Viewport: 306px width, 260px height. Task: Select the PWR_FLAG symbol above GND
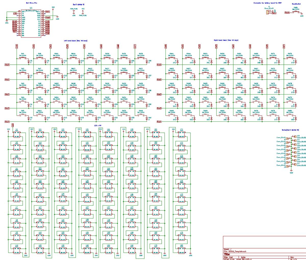[x=74, y=12]
